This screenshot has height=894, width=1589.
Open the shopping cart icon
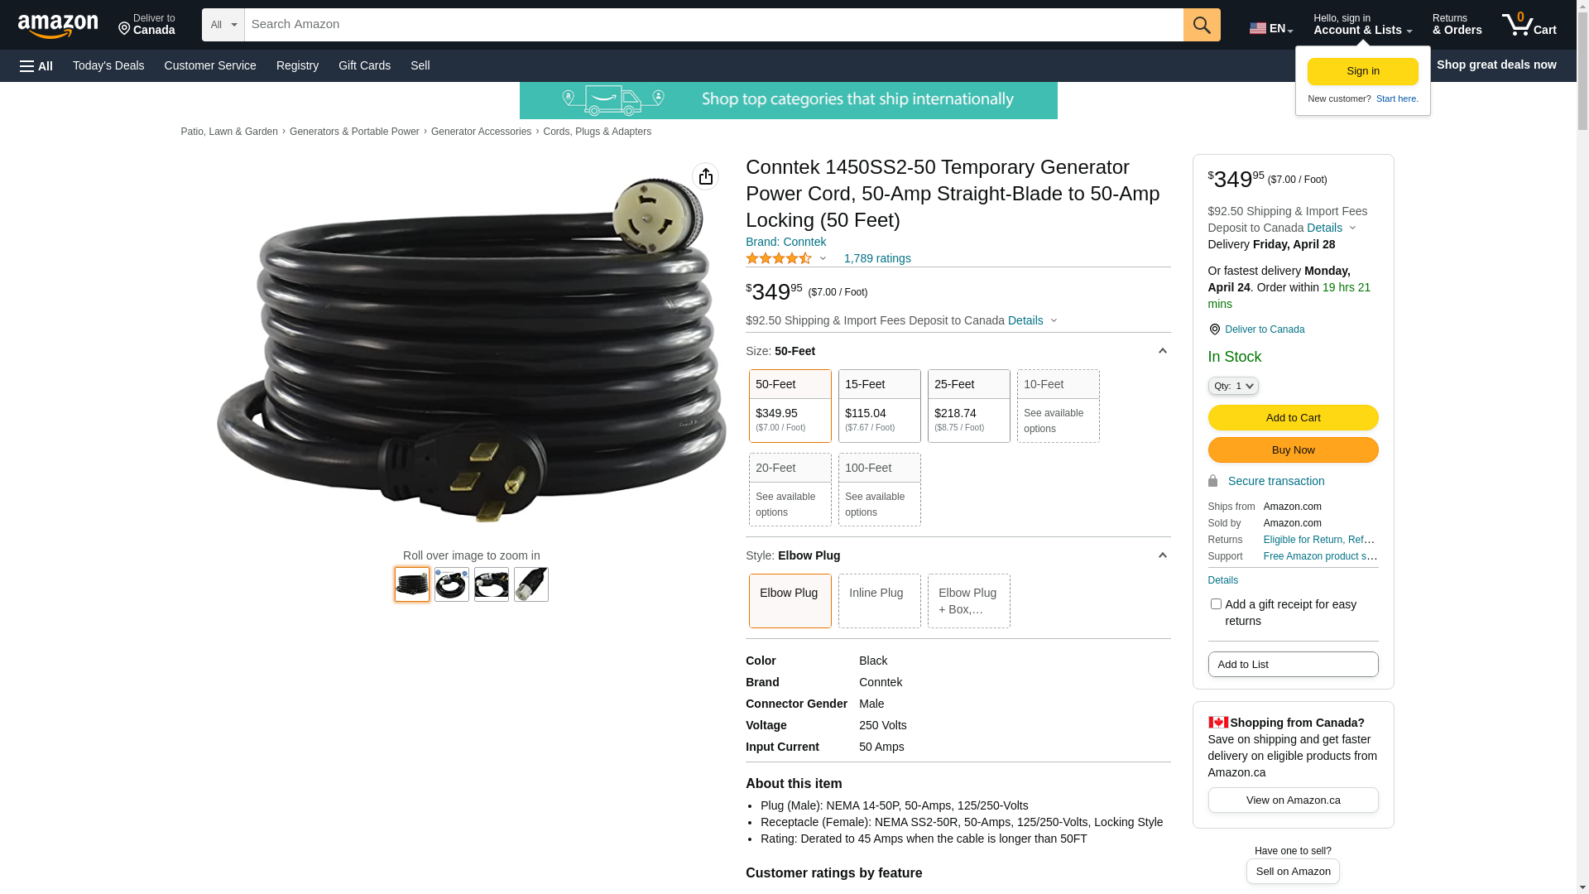[x=1529, y=25]
